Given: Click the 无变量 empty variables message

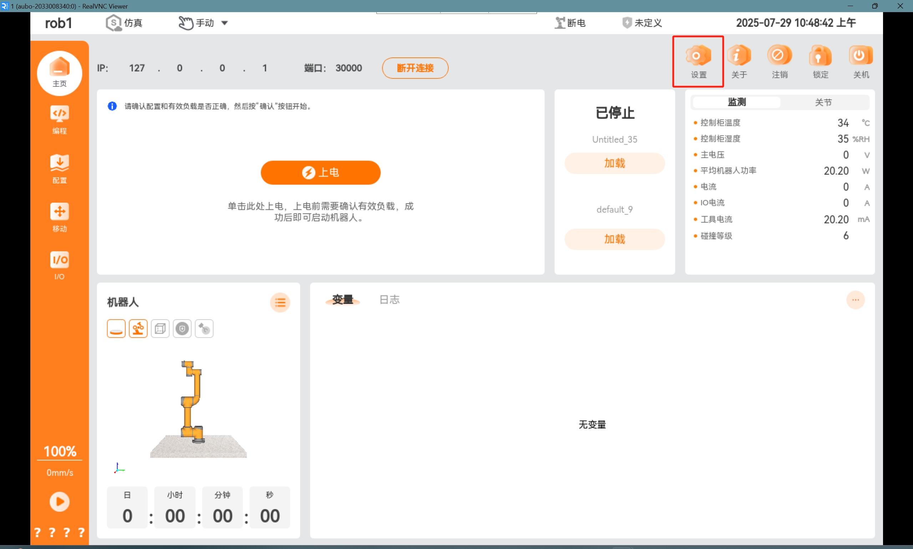Looking at the screenshot, I should pos(592,425).
